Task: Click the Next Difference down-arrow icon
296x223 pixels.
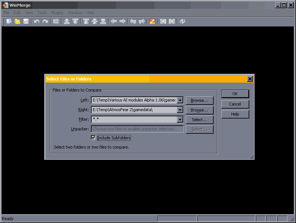Action: tap(67, 21)
